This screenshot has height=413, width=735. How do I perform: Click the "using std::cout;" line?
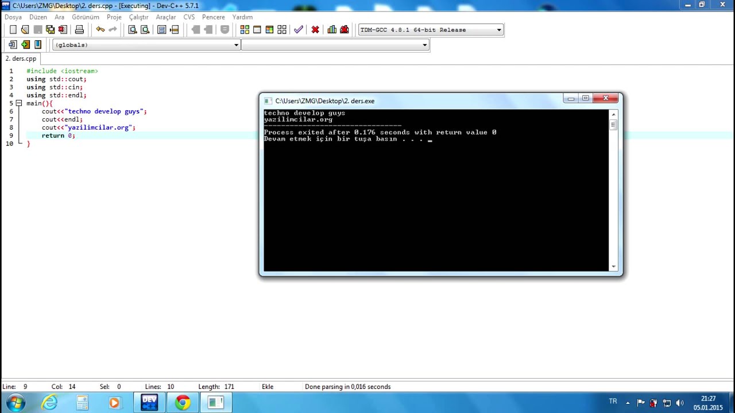(56, 79)
